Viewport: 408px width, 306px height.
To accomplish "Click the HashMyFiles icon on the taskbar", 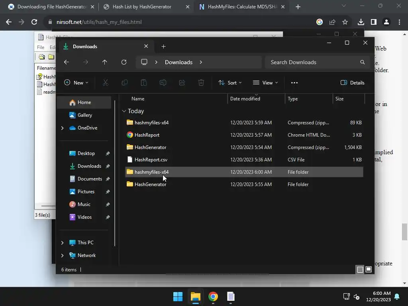I will coord(231,296).
